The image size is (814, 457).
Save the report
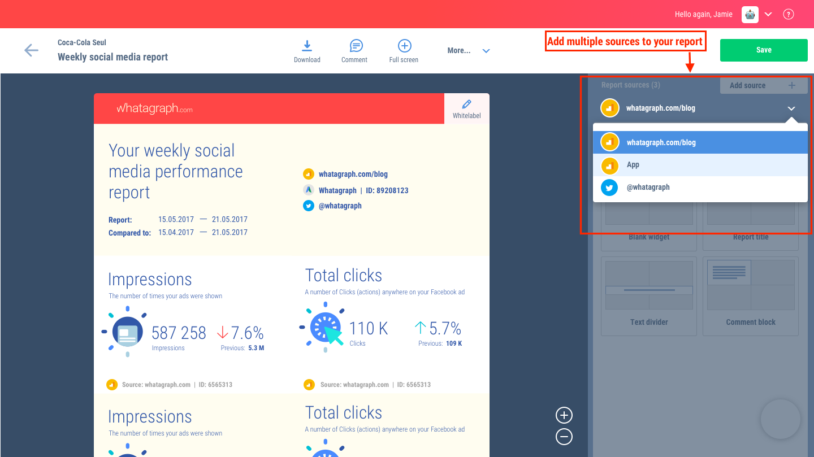(x=764, y=50)
